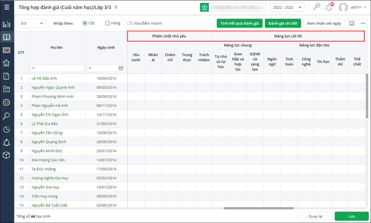Expand the 3/3 class dropdown
371x223 pixels.
[x=32, y=23]
